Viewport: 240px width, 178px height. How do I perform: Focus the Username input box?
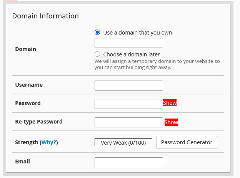tap(128, 86)
